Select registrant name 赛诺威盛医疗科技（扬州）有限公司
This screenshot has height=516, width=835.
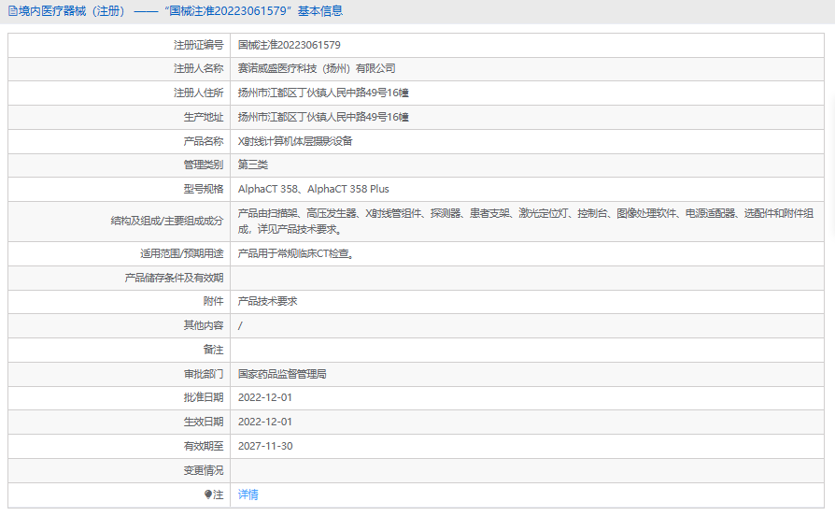pos(317,69)
